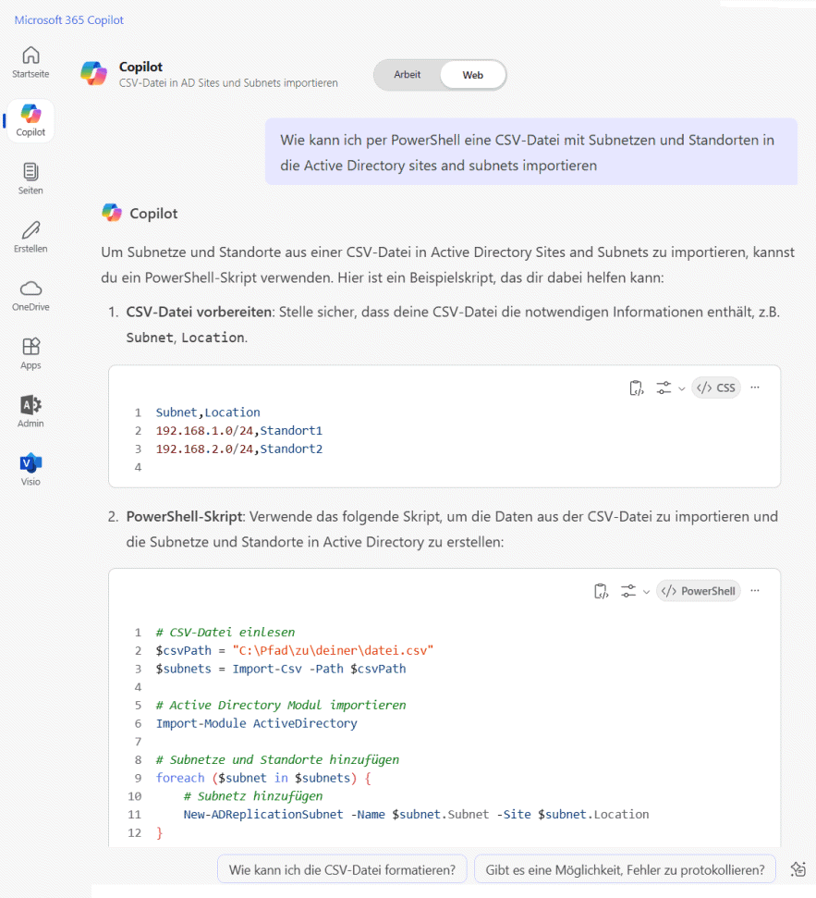Click the 'Import-Module ActiveDirectory' code line
This screenshot has height=898, width=816.
click(256, 723)
